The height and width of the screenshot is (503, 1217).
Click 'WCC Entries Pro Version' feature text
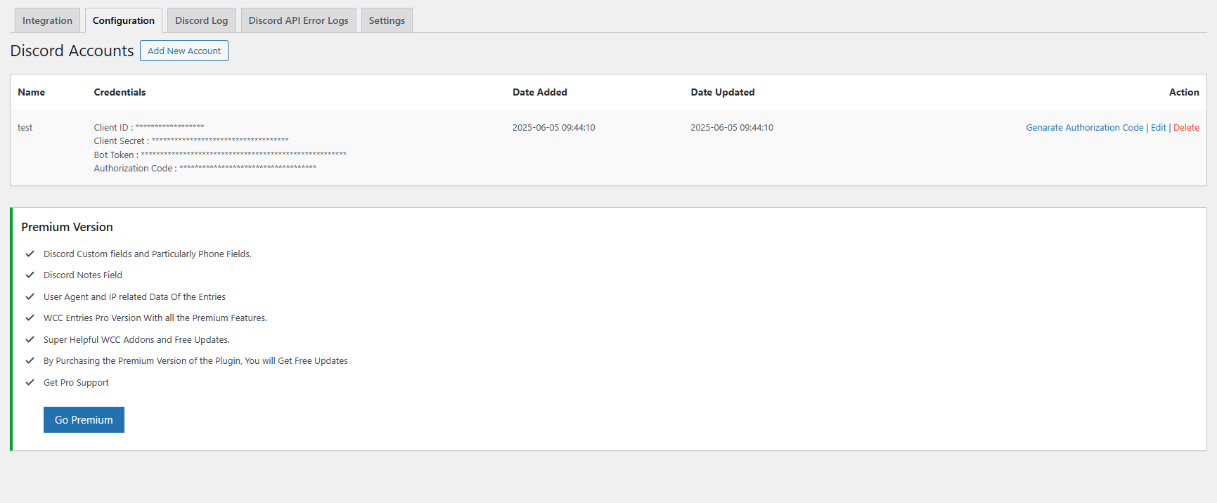155,318
